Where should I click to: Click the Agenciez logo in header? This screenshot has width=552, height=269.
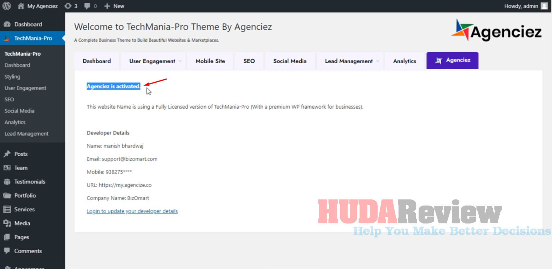[496, 30]
